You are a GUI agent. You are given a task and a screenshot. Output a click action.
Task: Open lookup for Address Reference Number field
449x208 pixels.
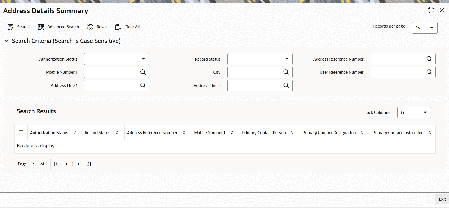tap(429, 59)
